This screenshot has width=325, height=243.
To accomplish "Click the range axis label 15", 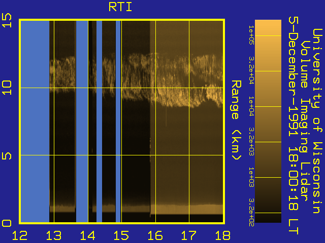I will click(7, 20).
